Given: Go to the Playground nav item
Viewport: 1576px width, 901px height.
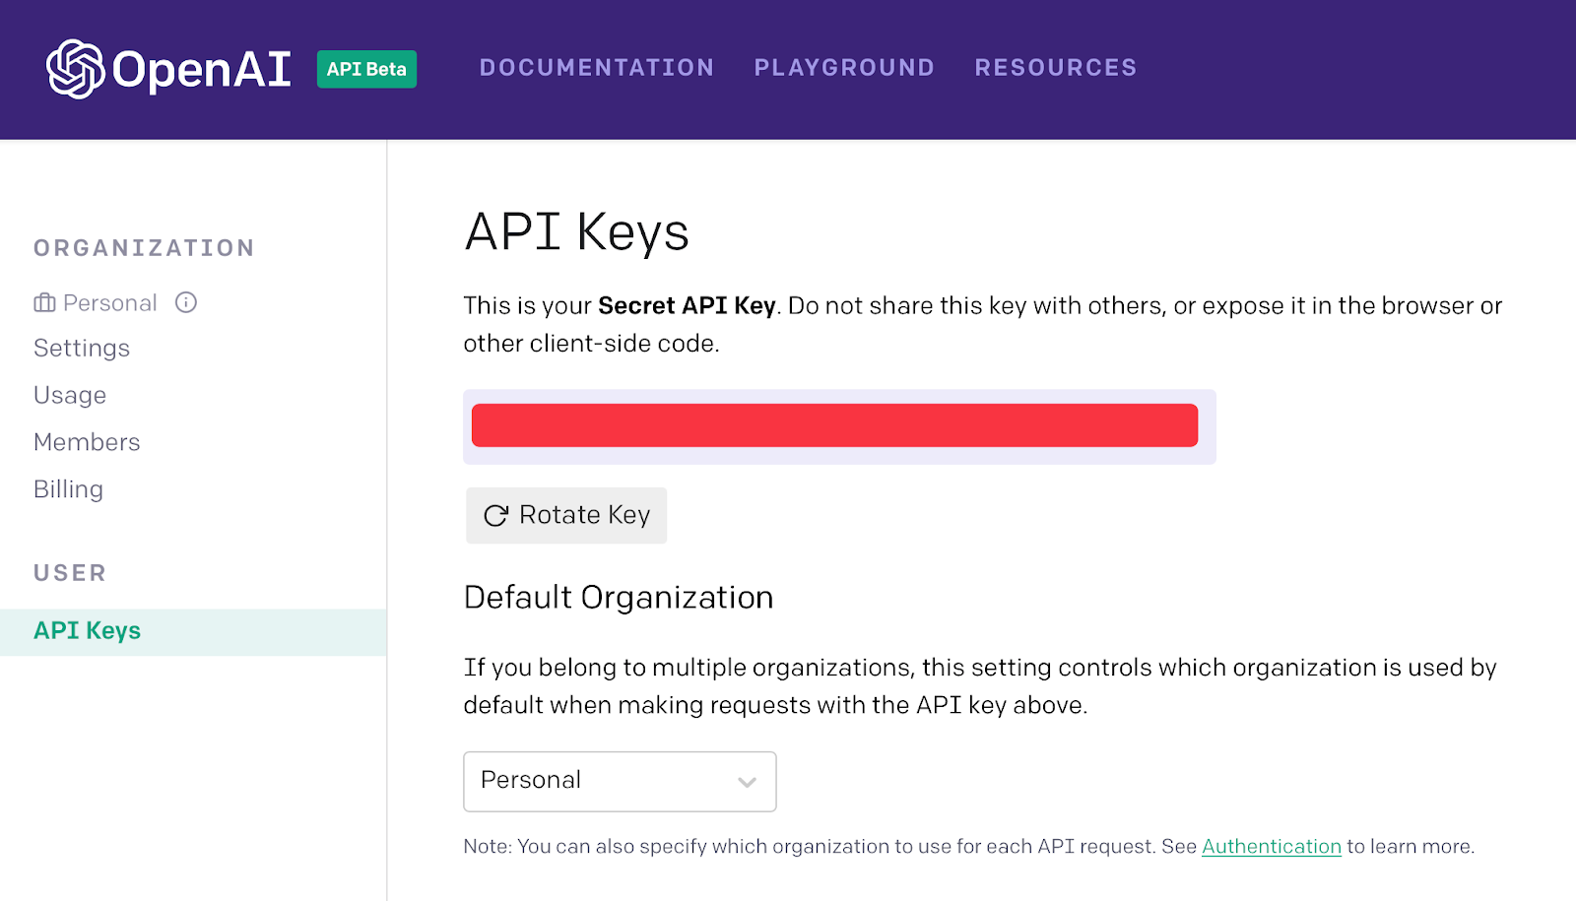Looking at the screenshot, I should coord(844,68).
